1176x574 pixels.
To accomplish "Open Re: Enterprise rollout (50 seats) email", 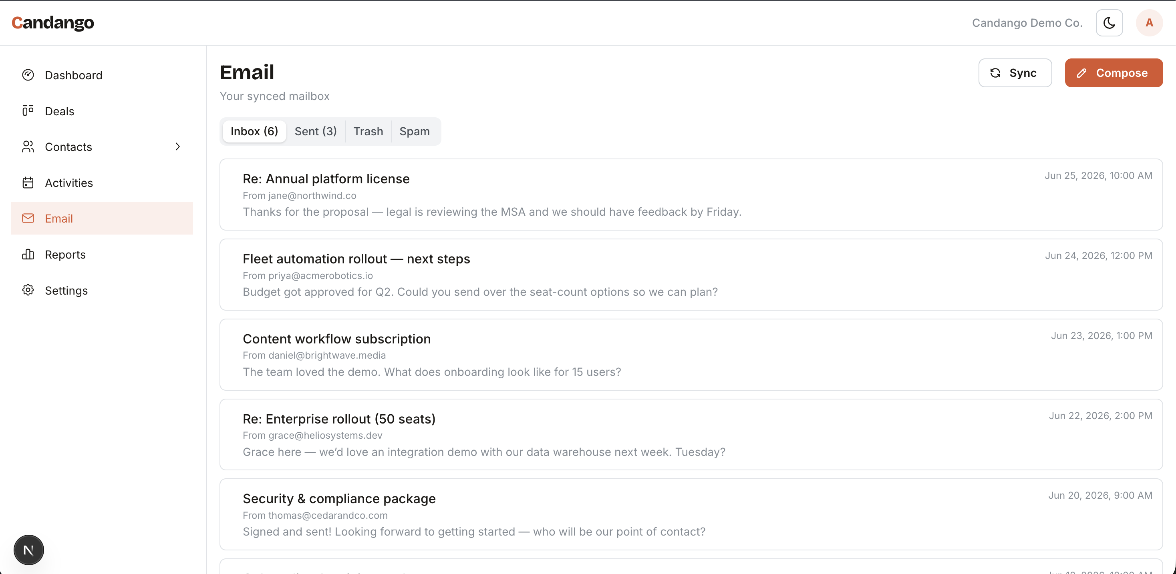I will coord(691,434).
